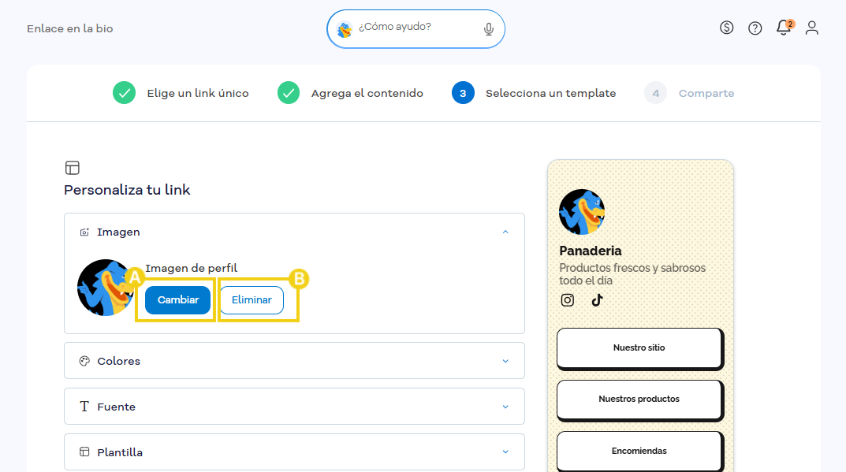Focus the ¿Cómo ayudo? search field

pos(416,28)
